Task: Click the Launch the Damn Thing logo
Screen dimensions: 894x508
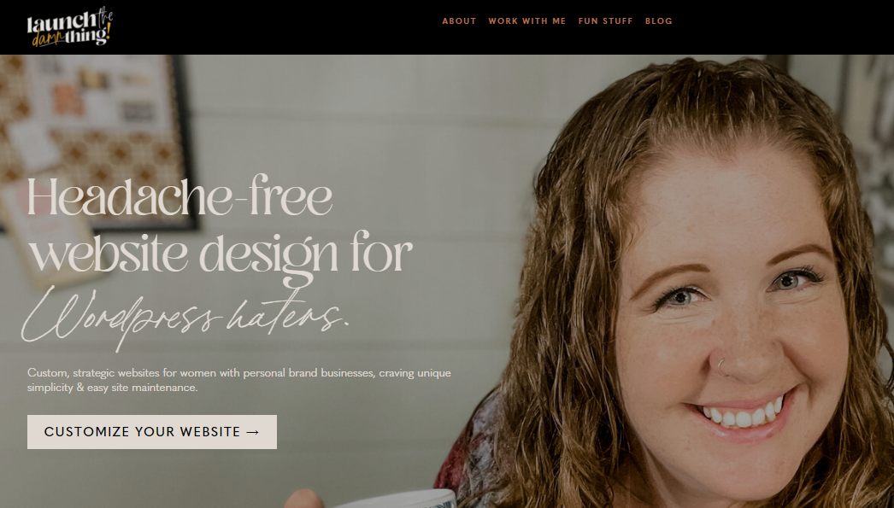Action: [x=69, y=26]
